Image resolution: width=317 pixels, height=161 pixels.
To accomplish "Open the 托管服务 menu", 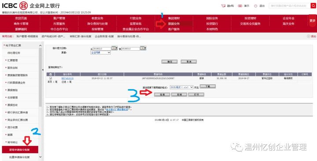I will (x=59, y=24).
